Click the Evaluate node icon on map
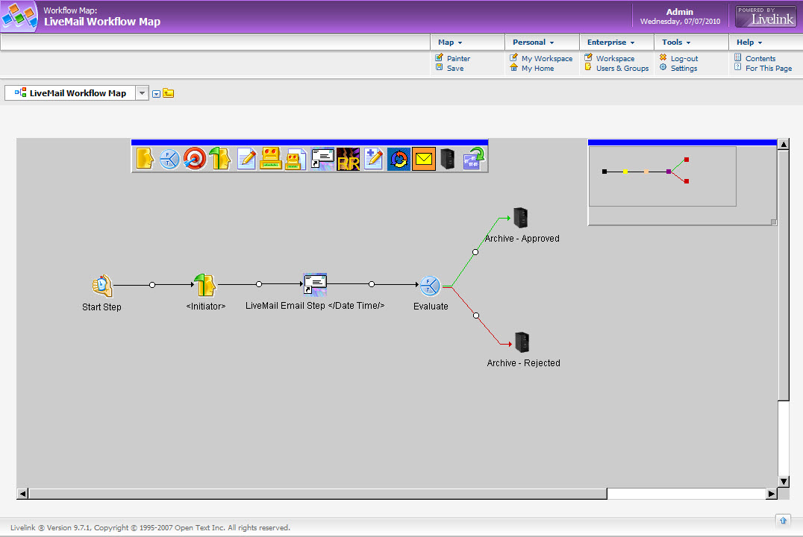The image size is (803, 537). [430, 286]
